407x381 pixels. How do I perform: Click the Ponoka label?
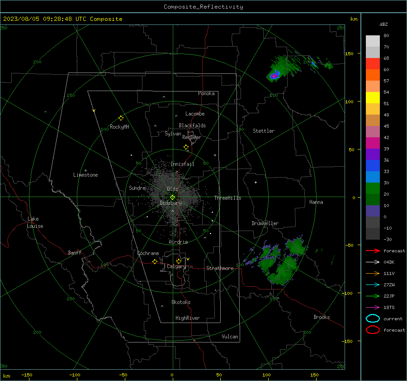point(206,94)
